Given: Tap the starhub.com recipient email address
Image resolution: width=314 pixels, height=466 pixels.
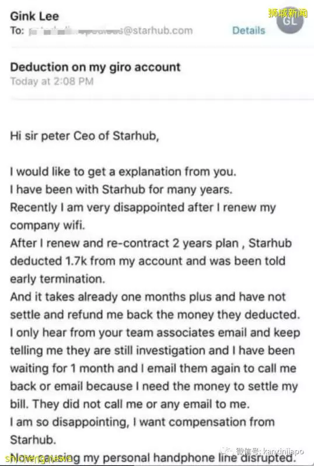Looking at the screenshot, I should coord(111,30).
